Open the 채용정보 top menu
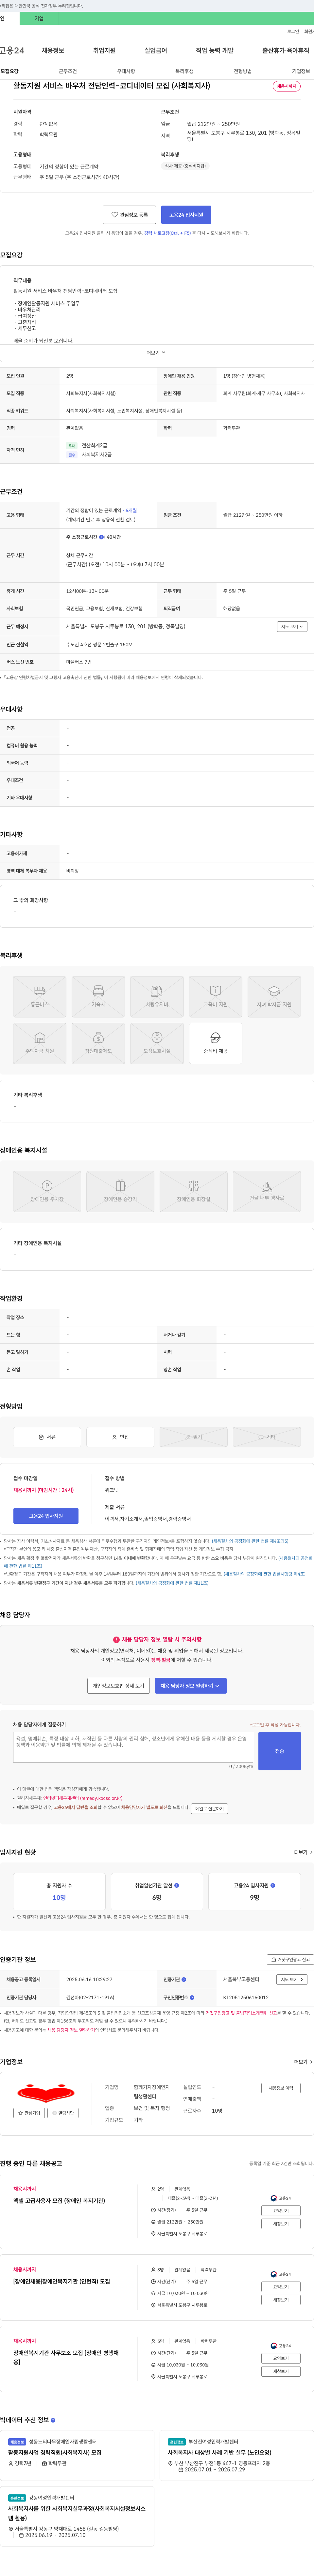Screen dimensions: 314x2576 coord(53,50)
